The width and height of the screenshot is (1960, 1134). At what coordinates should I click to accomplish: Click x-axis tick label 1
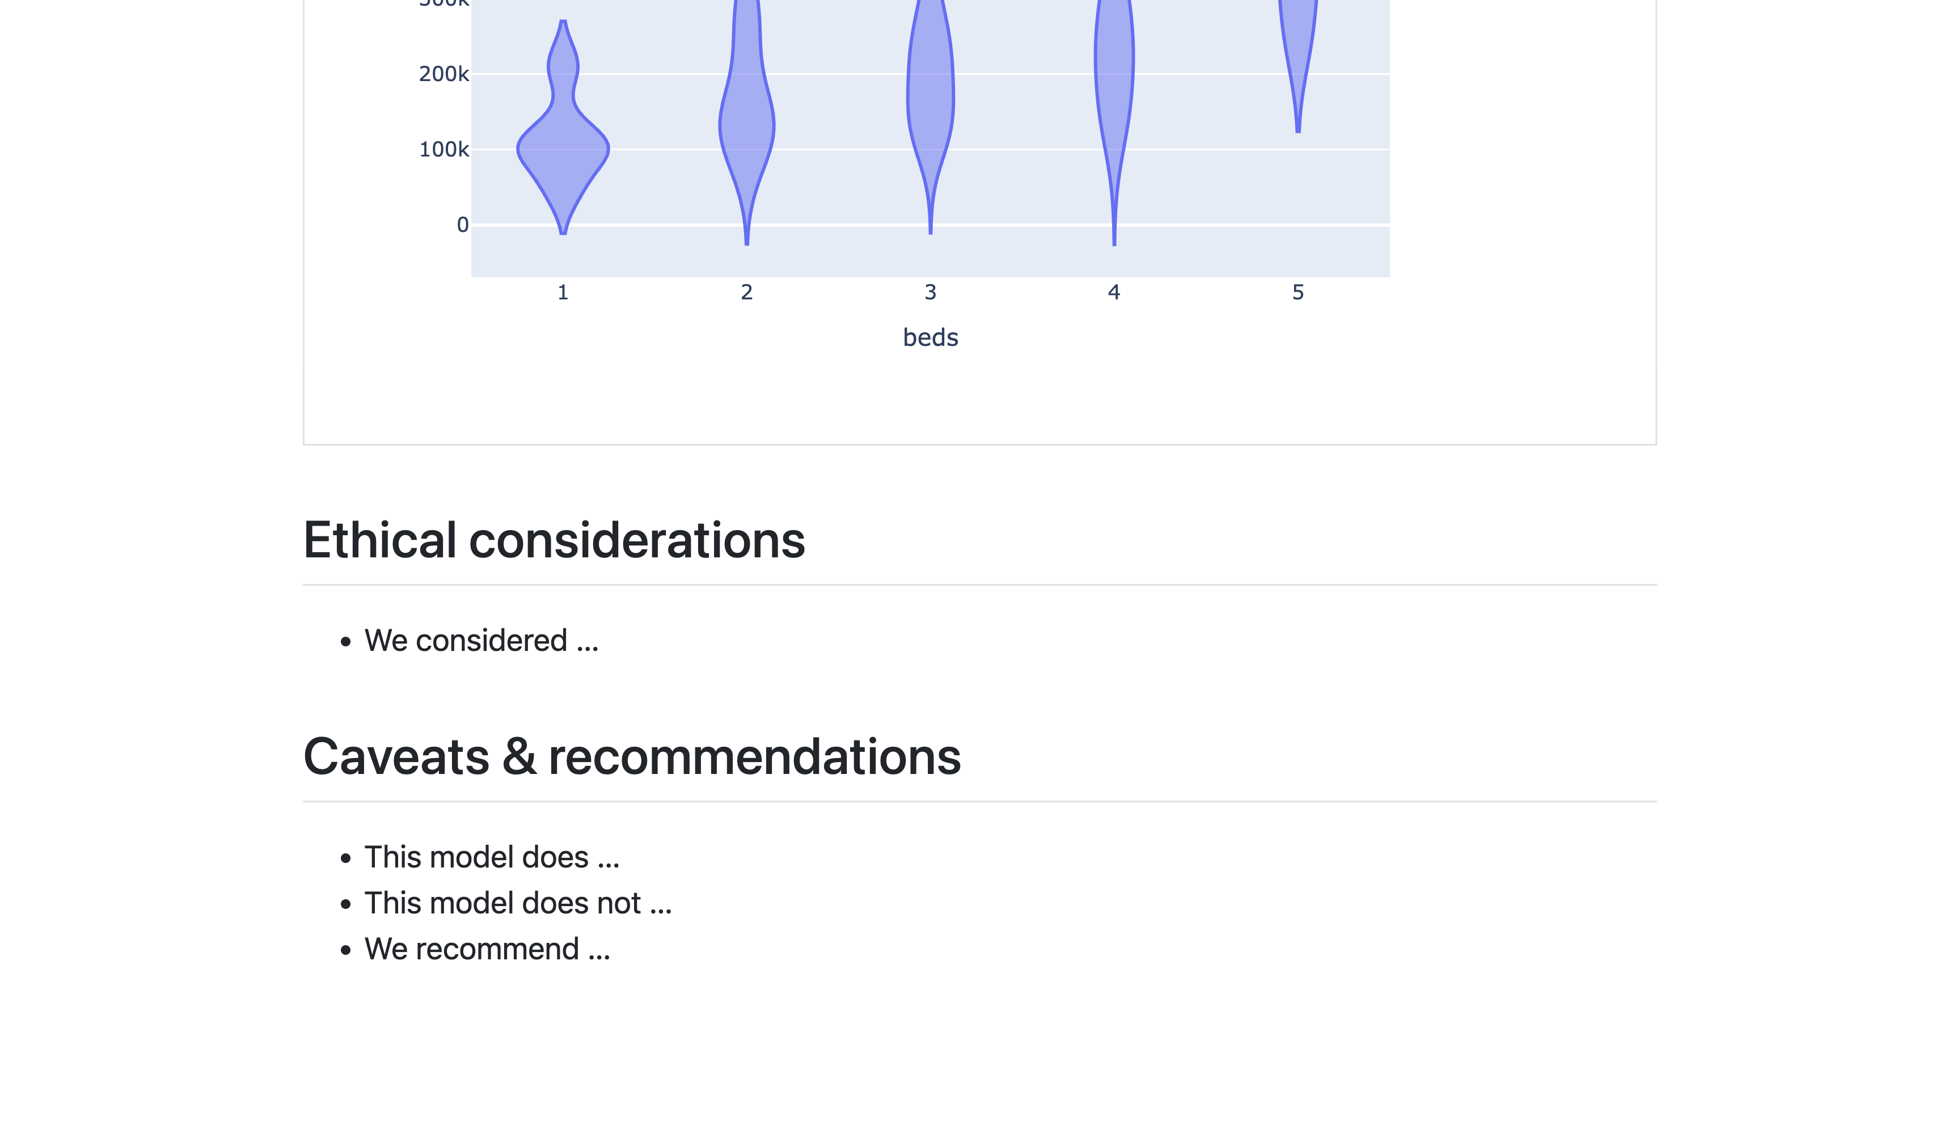coord(563,293)
